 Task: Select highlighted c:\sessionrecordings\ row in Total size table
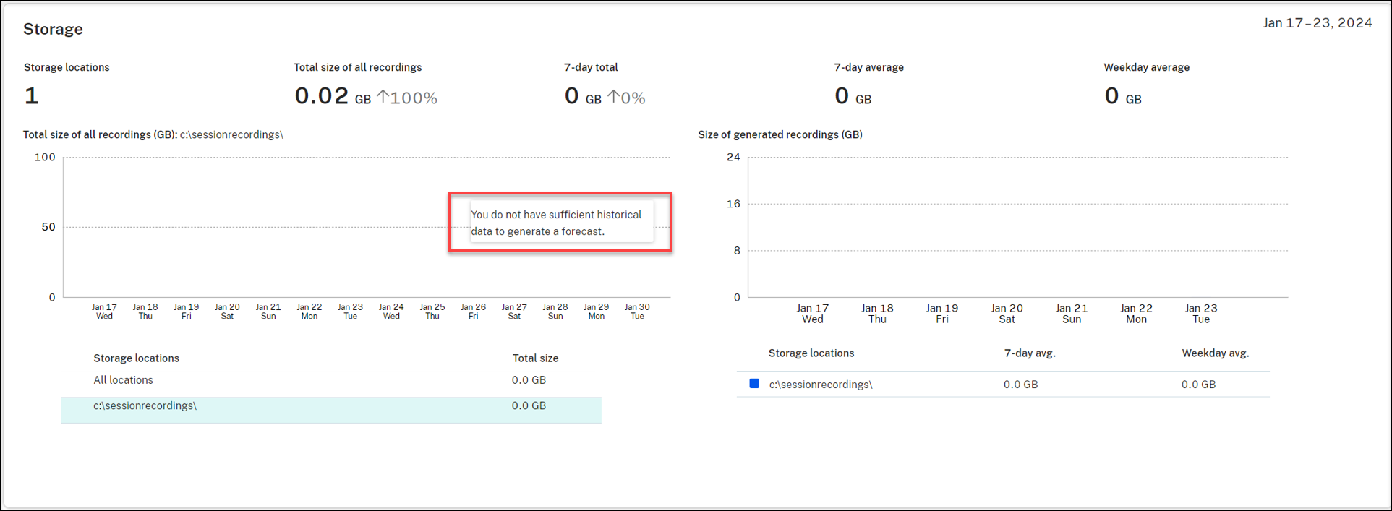click(145, 406)
